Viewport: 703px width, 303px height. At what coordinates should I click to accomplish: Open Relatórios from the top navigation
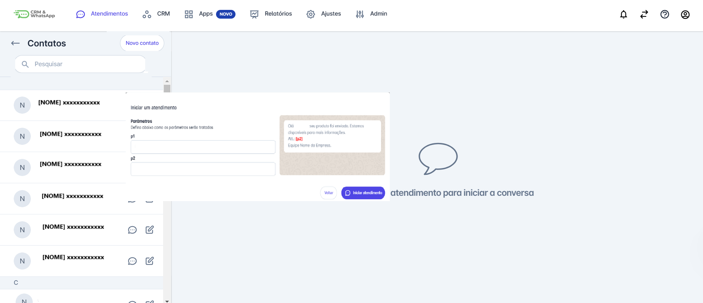coord(271,14)
